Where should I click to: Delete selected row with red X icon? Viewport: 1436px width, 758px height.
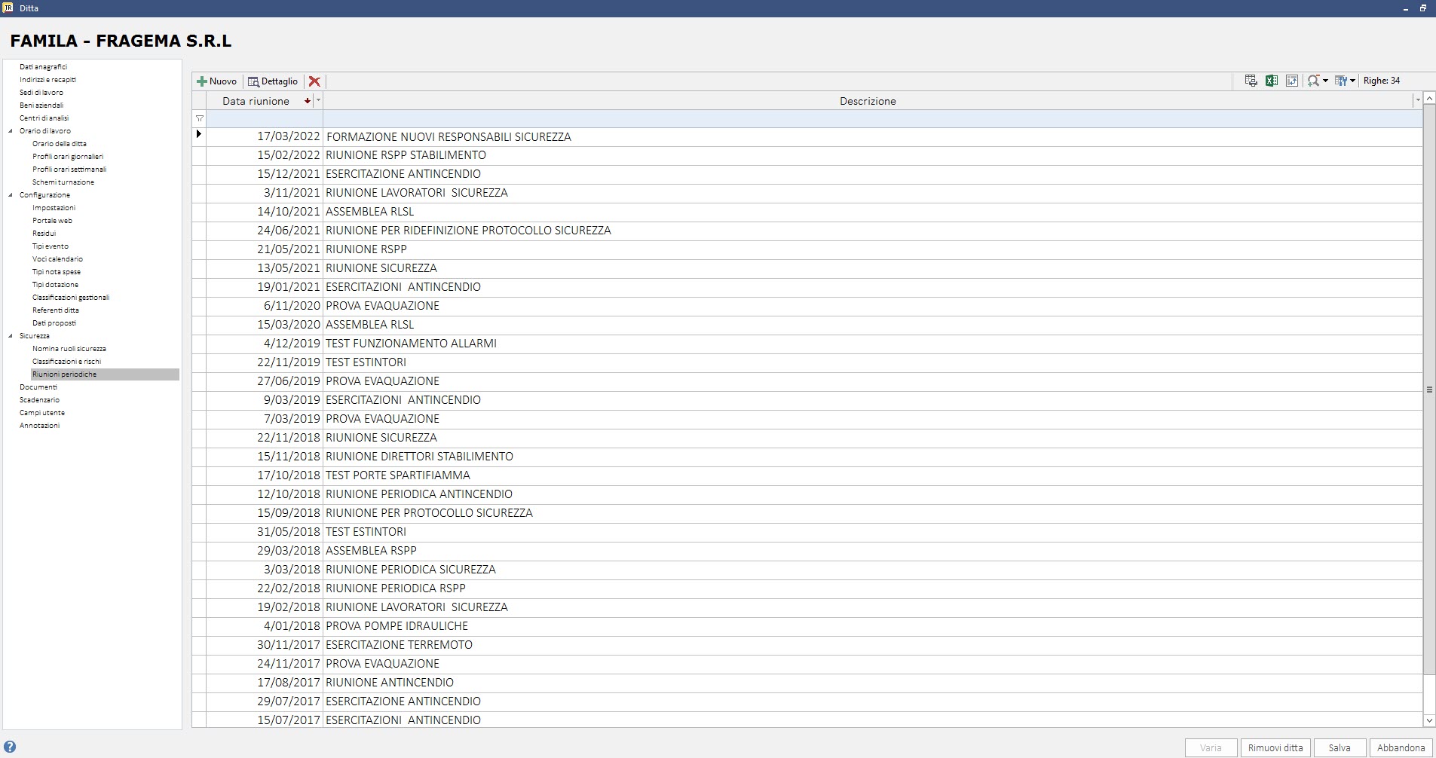314,81
